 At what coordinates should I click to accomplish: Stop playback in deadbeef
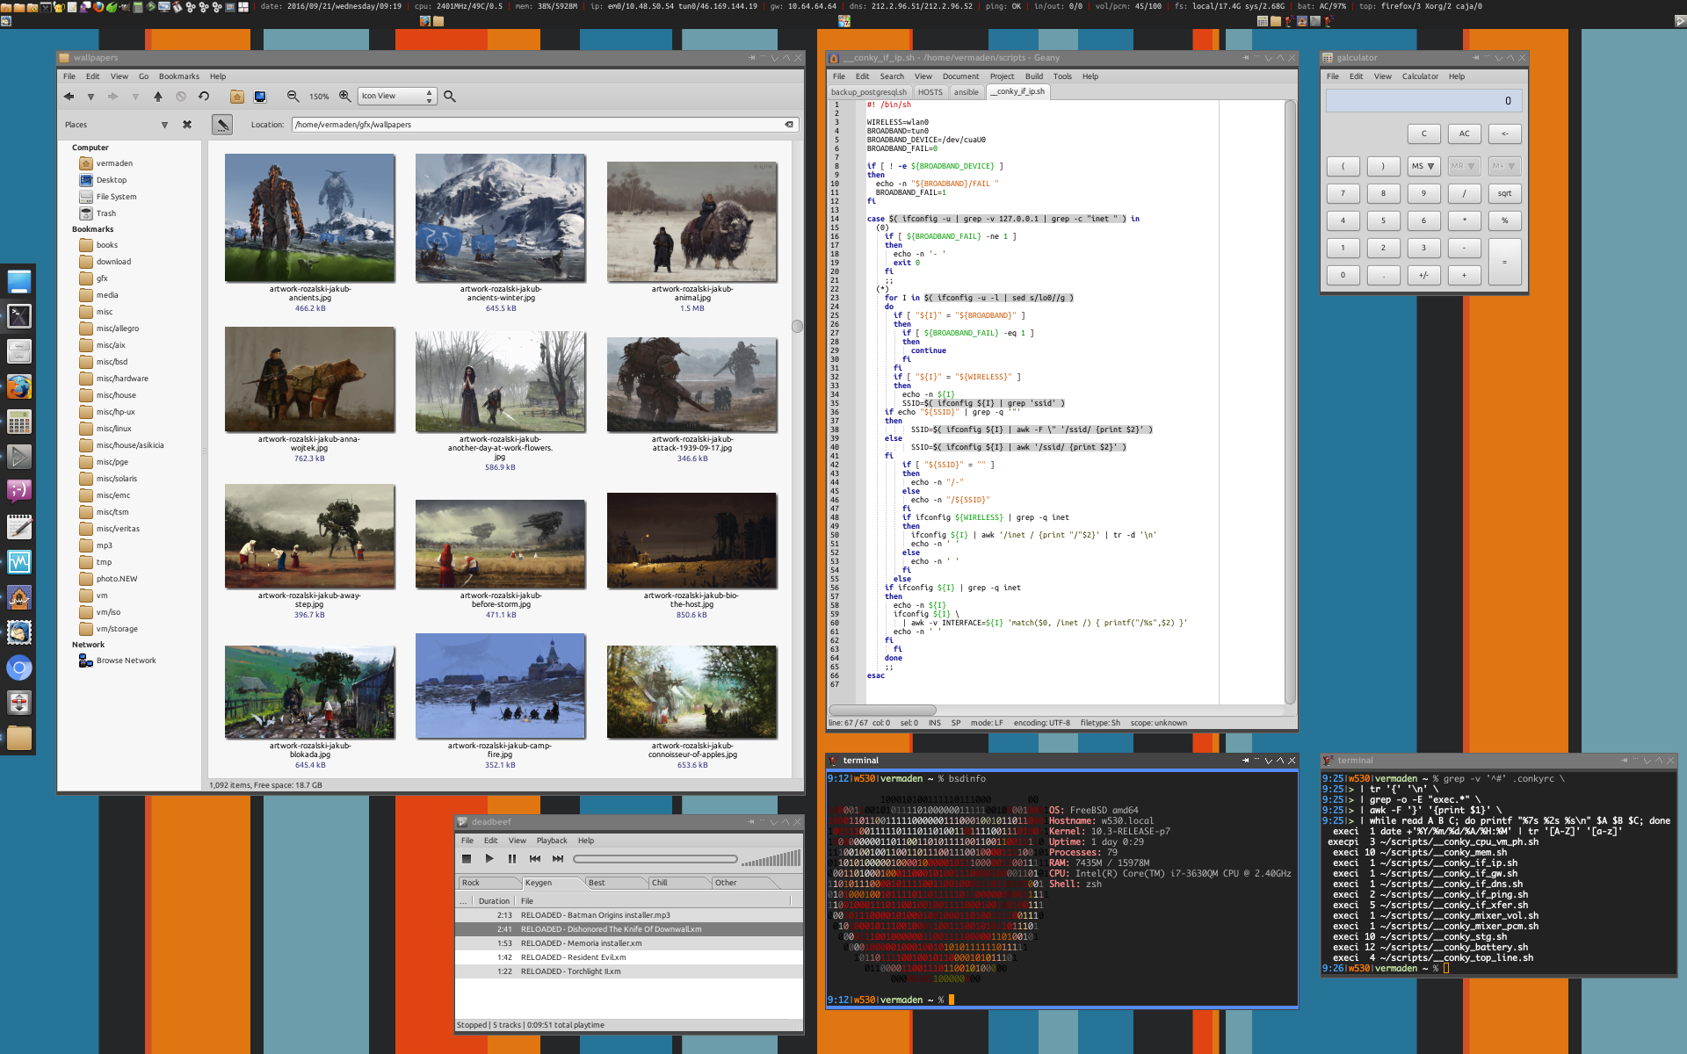(x=467, y=859)
